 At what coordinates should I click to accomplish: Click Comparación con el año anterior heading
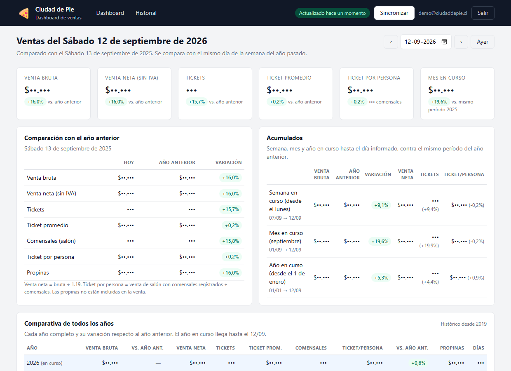click(x=72, y=138)
